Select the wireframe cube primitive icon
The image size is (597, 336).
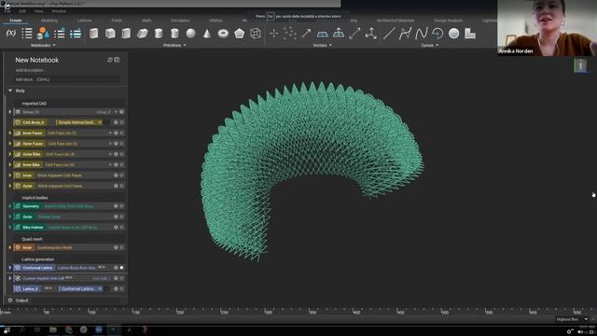tap(256, 34)
